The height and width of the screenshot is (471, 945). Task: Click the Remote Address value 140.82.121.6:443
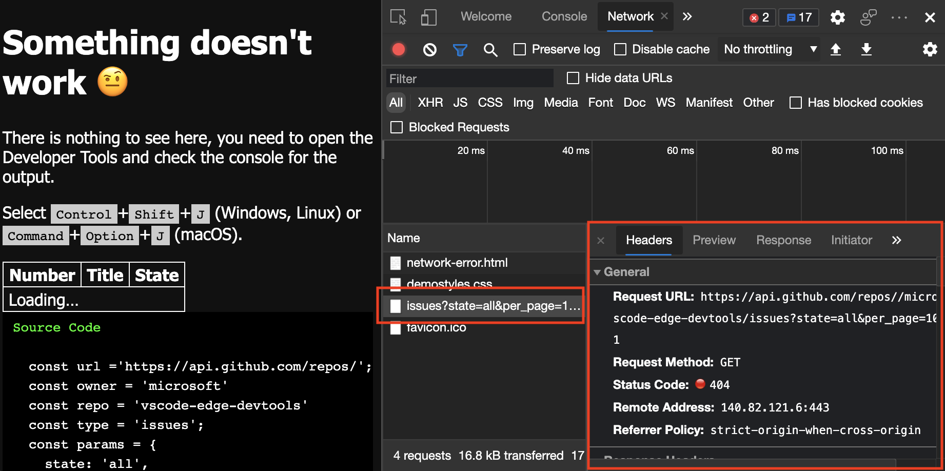(x=775, y=407)
